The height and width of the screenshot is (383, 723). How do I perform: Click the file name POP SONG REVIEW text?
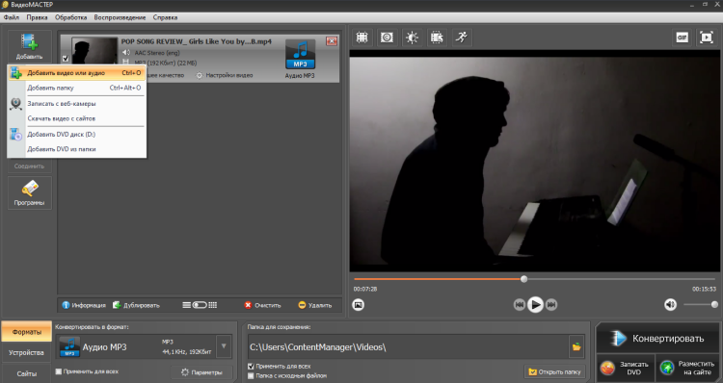[197, 41]
